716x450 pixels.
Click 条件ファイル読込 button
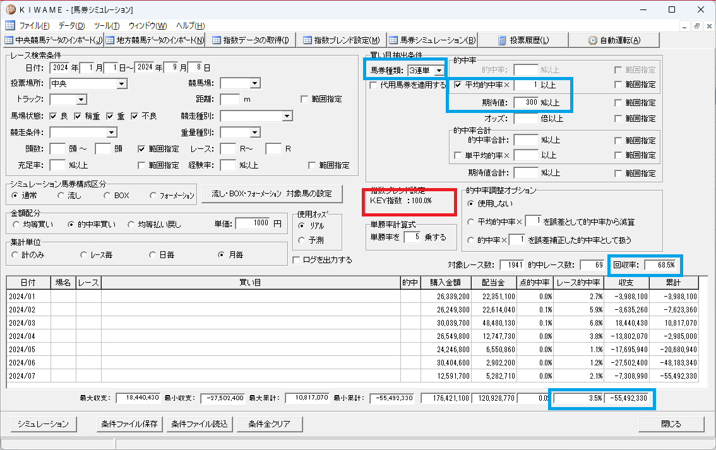tap(200, 424)
